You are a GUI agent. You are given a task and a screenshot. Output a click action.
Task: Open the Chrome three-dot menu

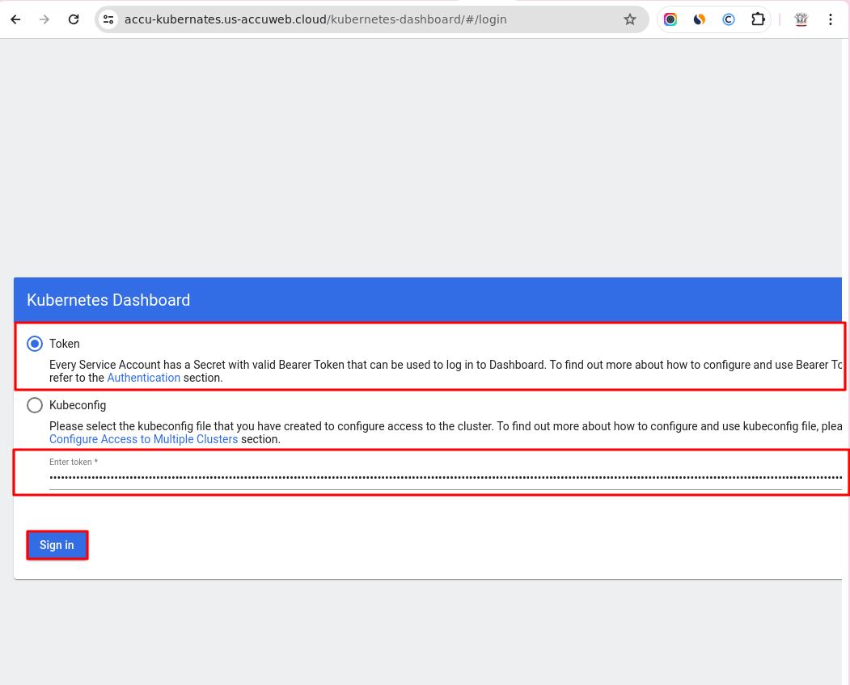click(831, 19)
